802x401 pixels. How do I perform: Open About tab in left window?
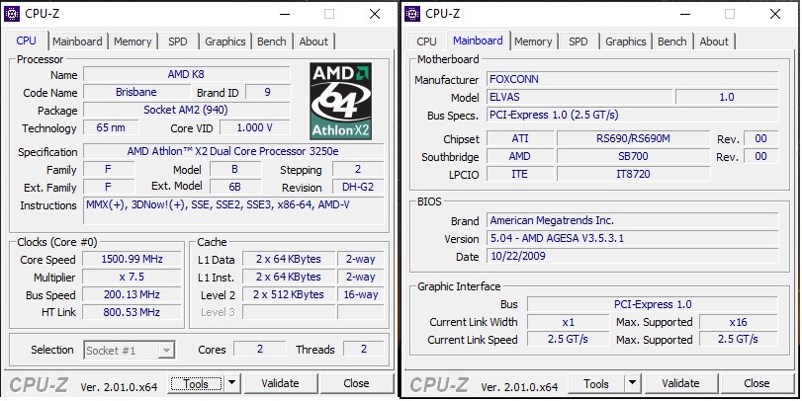[313, 41]
